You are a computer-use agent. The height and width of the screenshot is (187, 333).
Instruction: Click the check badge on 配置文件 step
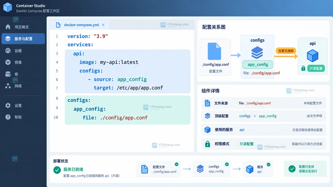point(177,164)
